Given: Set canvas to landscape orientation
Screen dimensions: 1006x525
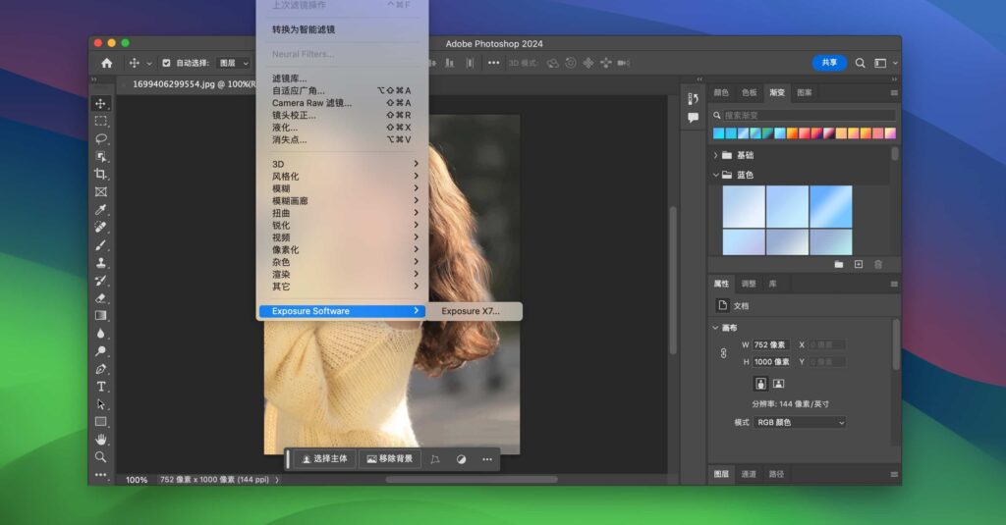Looking at the screenshot, I should (x=778, y=384).
